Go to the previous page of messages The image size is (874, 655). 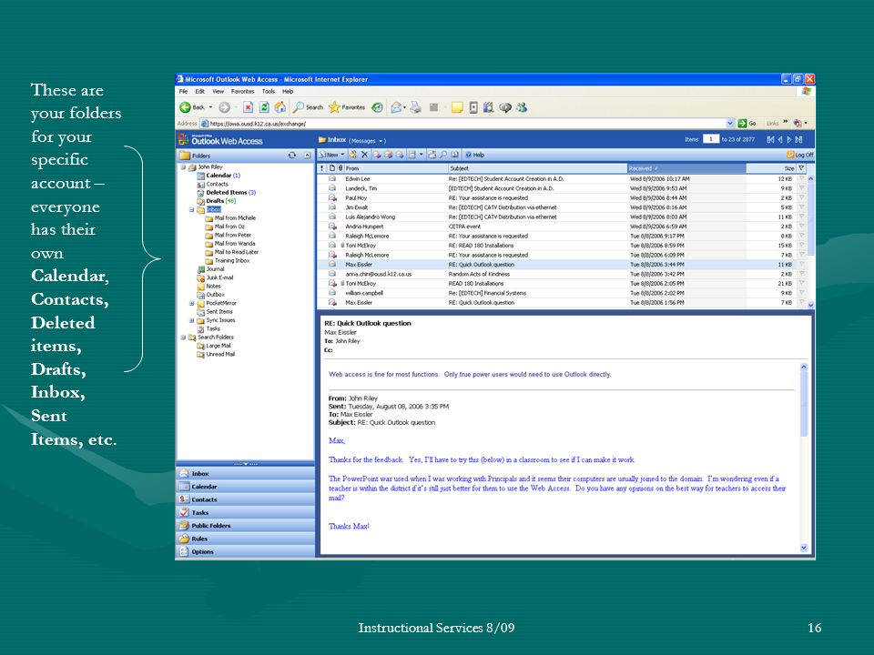pos(780,140)
